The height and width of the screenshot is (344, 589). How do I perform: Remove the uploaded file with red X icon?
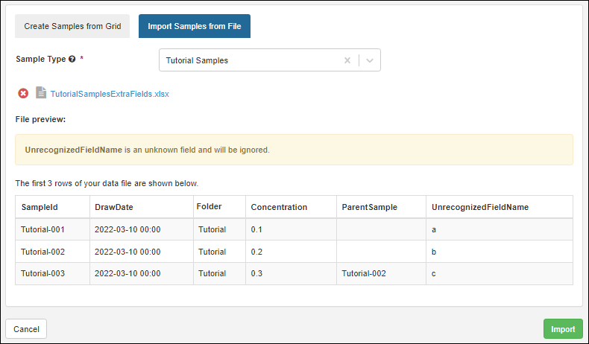tap(23, 94)
